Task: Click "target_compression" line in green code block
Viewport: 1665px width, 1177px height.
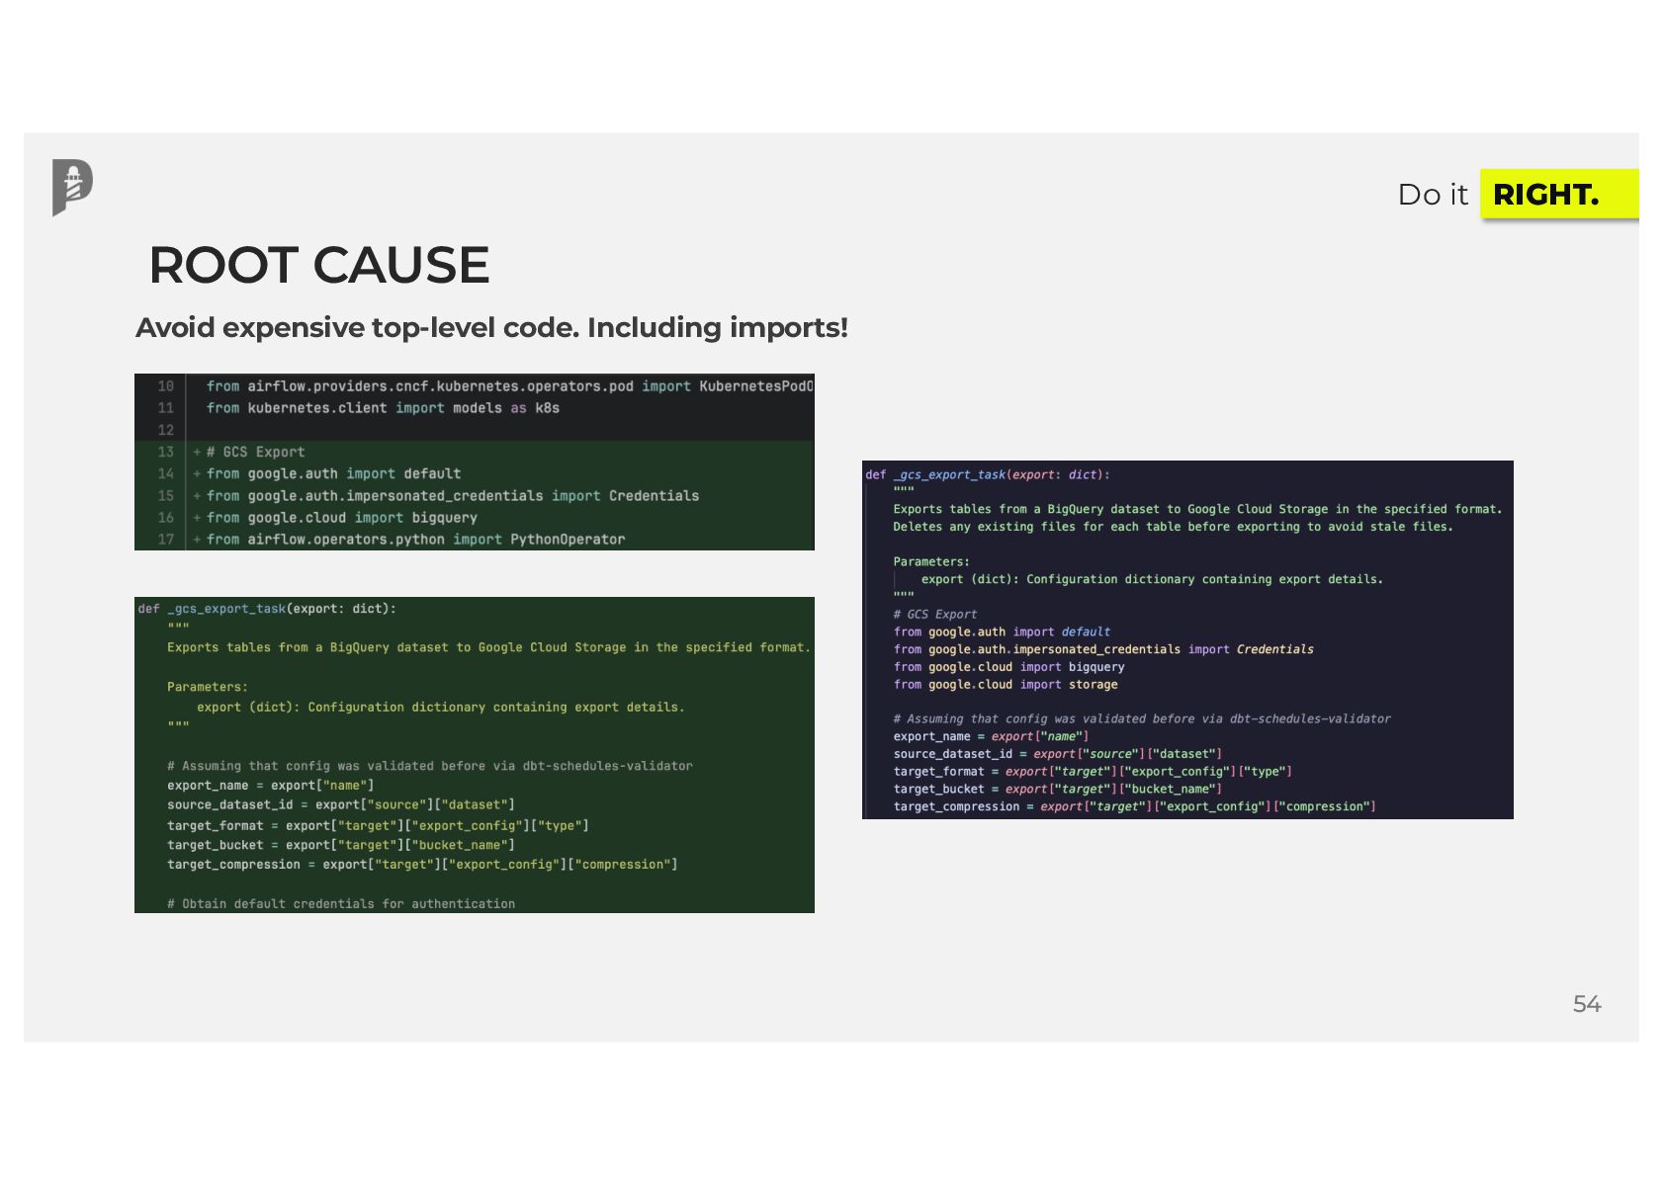Action: [x=422, y=865]
